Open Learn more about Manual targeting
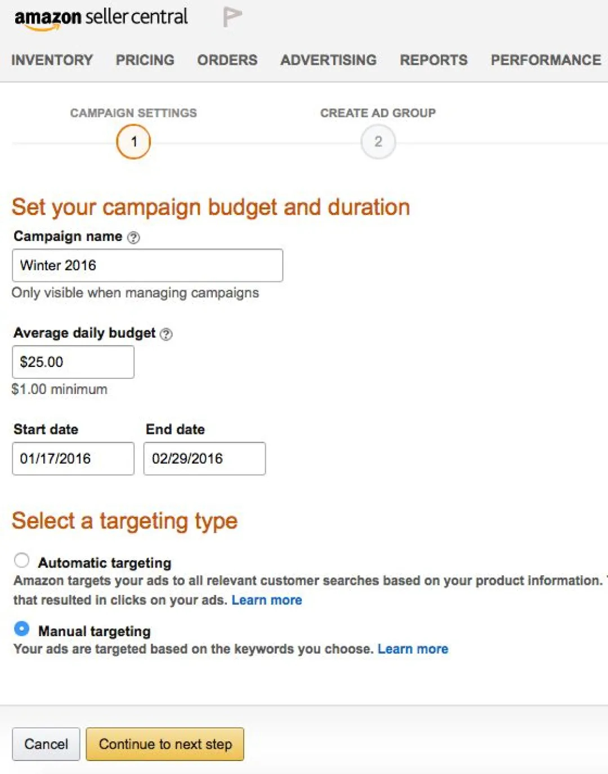The image size is (608, 774). (x=413, y=648)
